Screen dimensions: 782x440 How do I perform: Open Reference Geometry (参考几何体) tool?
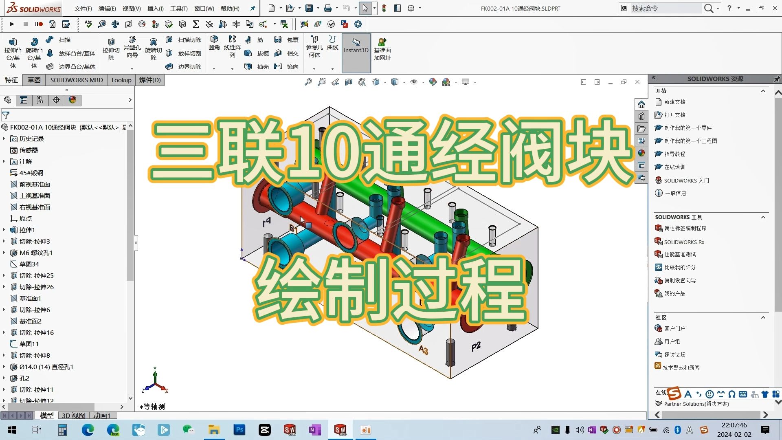tap(314, 47)
